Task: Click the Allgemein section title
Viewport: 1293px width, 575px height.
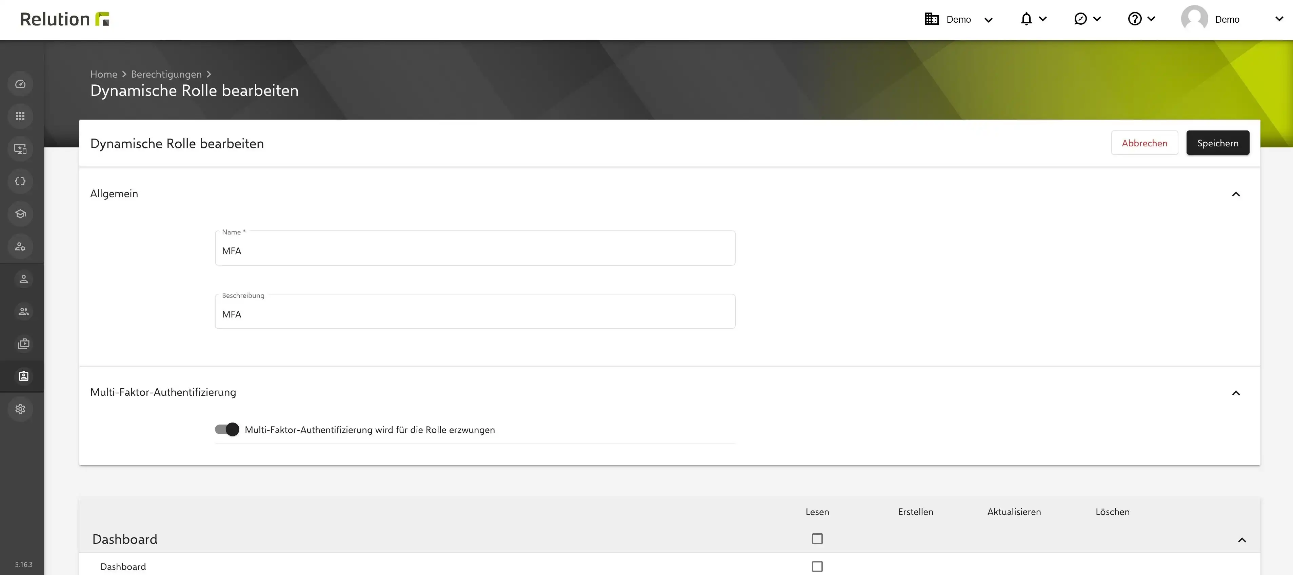Action: [114, 194]
